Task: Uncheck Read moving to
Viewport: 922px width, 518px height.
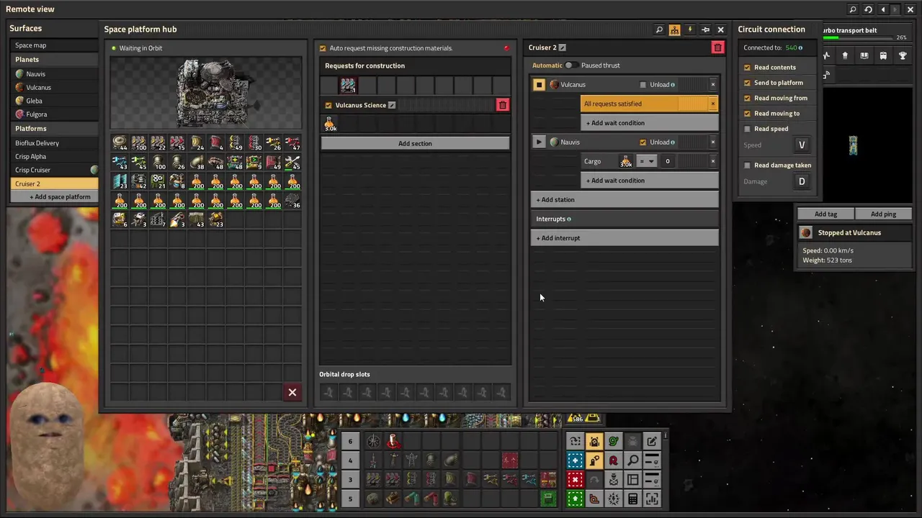Action: (x=747, y=113)
